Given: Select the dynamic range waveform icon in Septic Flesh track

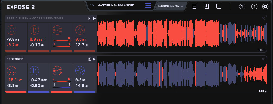Looking at the screenshot, I should pos(80,30).
